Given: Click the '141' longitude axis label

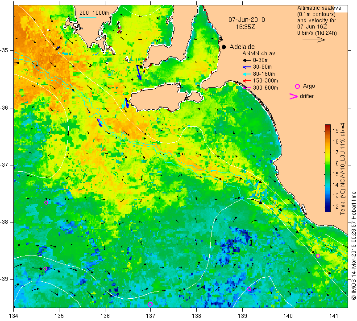Looking at the screenshot, I should tap(334, 316).
